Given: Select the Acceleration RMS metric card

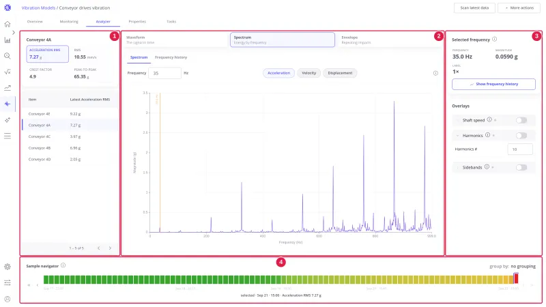Looking at the screenshot, I should coord(47,54).
